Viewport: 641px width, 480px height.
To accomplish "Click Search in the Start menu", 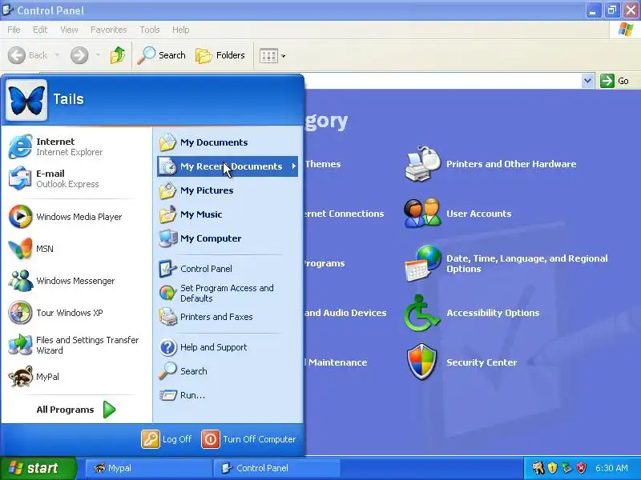I will click(228, 371).
